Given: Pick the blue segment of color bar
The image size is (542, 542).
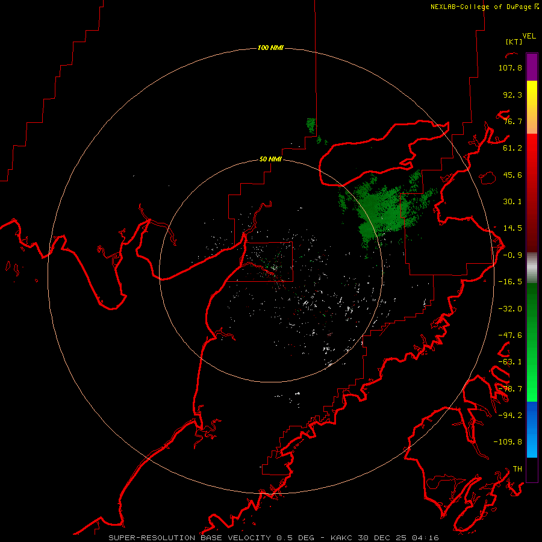Looking at the screenshot, I should tap(532, 429).
